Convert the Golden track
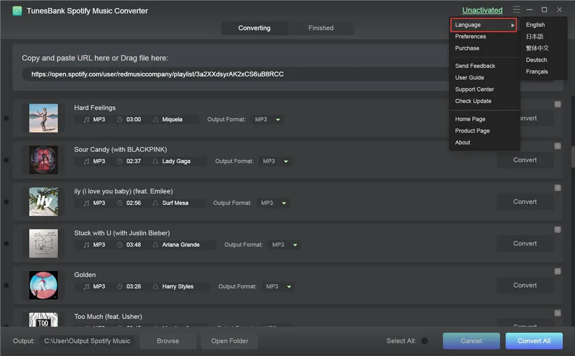 [x=525, y=285]
